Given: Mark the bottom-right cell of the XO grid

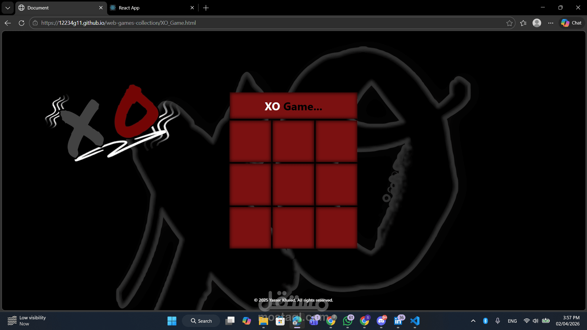Looking at the screenshot, I should pos(336,228).
